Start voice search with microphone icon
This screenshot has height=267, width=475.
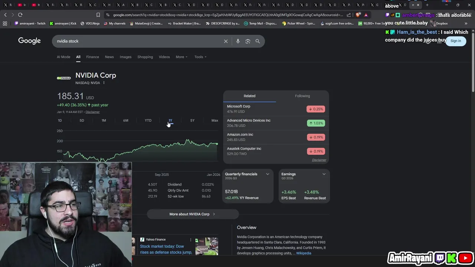[x=238, y=41]
